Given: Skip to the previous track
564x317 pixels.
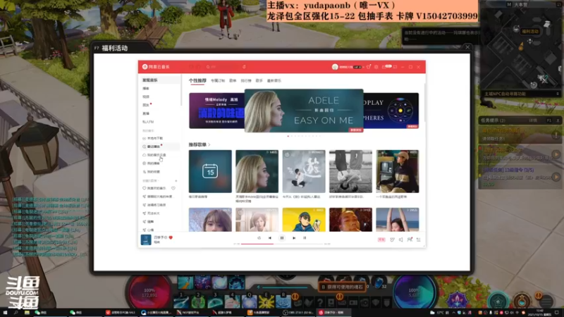Looking at the screenshot, I should [x=270, y=238].
